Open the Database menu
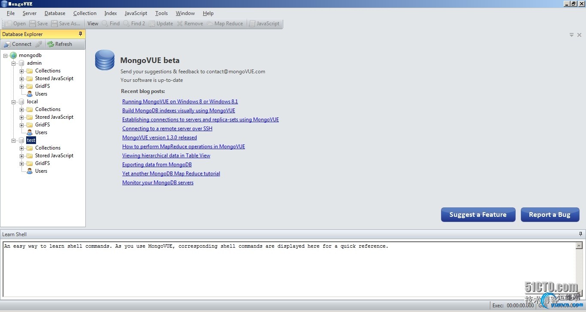This screenshot has height=312, width=586. (55, 13)
